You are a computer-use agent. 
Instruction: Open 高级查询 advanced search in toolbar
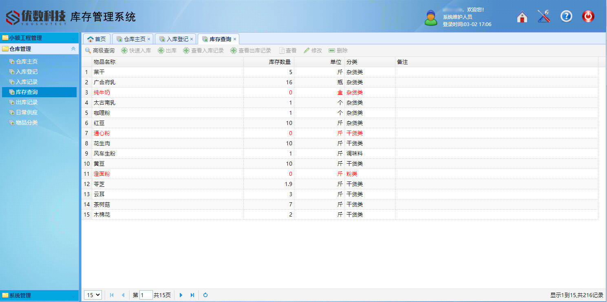pos(100,50)
